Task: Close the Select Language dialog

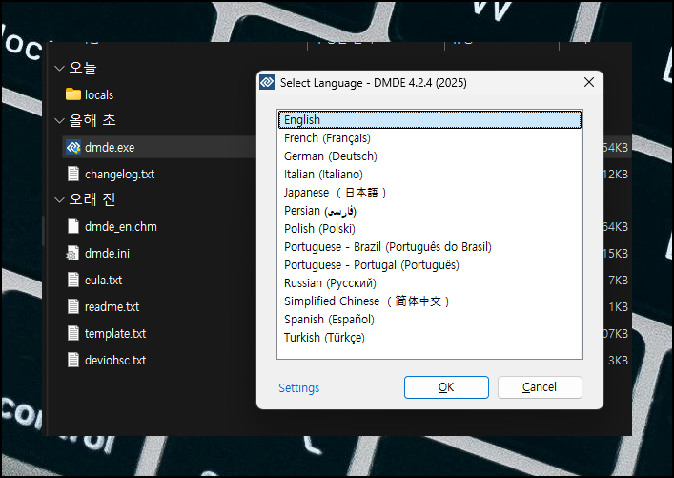Action: click(589, 82)
